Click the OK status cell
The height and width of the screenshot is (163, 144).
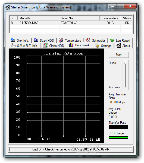(x=127, y=23)
